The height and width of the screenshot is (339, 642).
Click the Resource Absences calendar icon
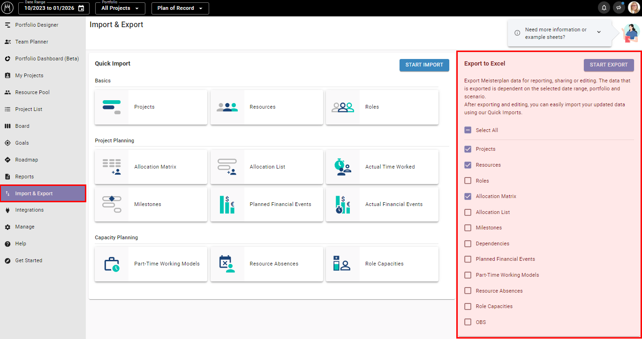227,264
